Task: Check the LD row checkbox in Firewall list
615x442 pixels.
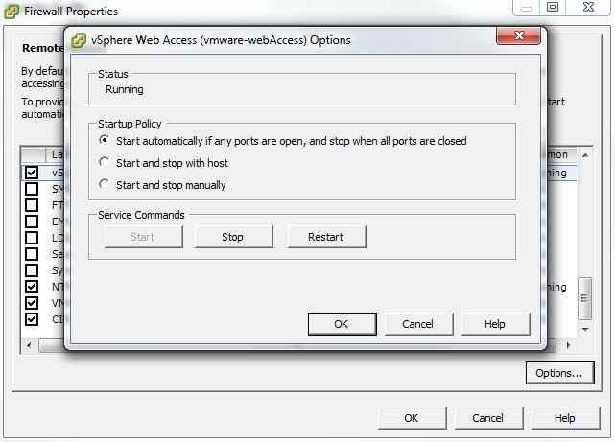Action: coord(32,238)
